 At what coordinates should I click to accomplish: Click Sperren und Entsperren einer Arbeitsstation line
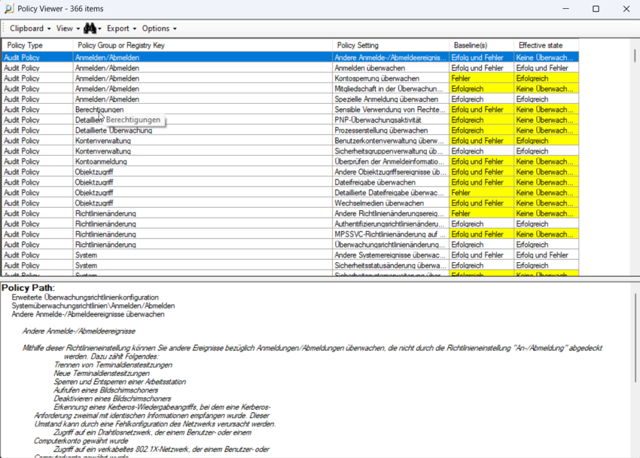coord(119,382)
